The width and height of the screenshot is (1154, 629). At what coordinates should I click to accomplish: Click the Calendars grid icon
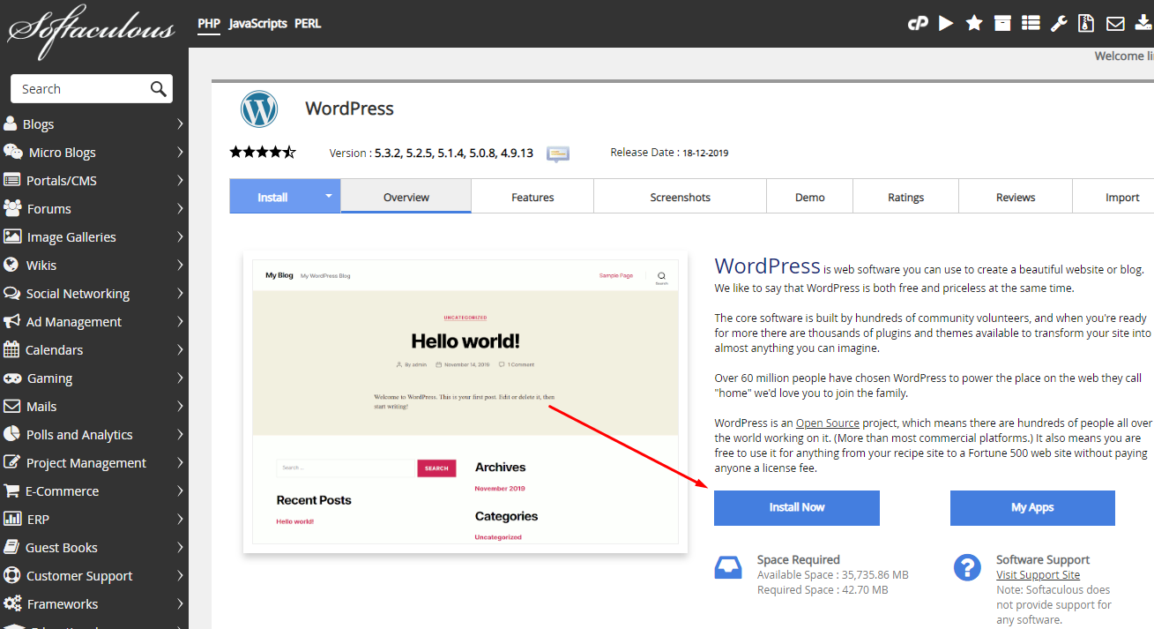click(x=11, y=349)
